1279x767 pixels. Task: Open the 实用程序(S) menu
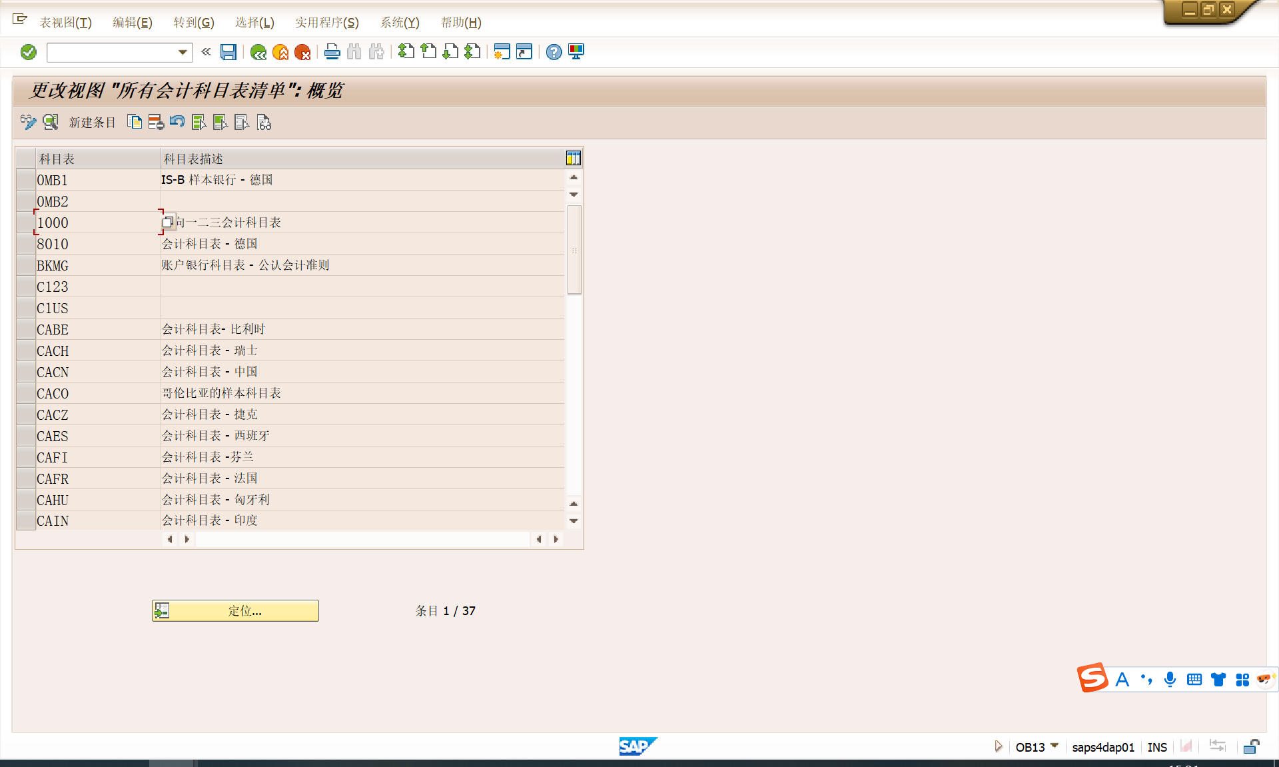tap(326, 23)
